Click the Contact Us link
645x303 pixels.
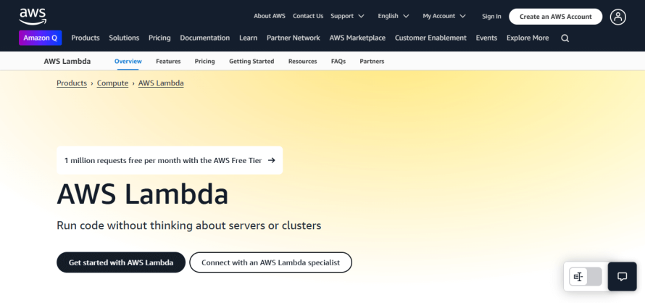(308, 16)
